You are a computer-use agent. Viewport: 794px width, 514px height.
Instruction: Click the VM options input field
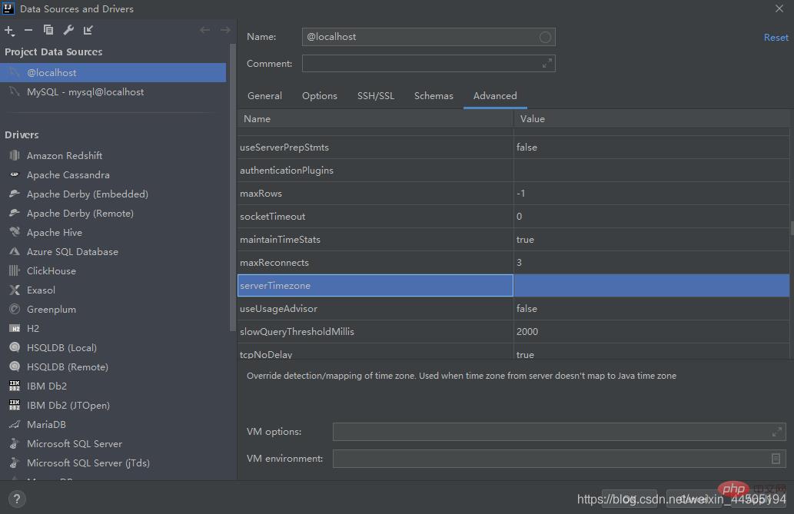(x=550, y=432)
